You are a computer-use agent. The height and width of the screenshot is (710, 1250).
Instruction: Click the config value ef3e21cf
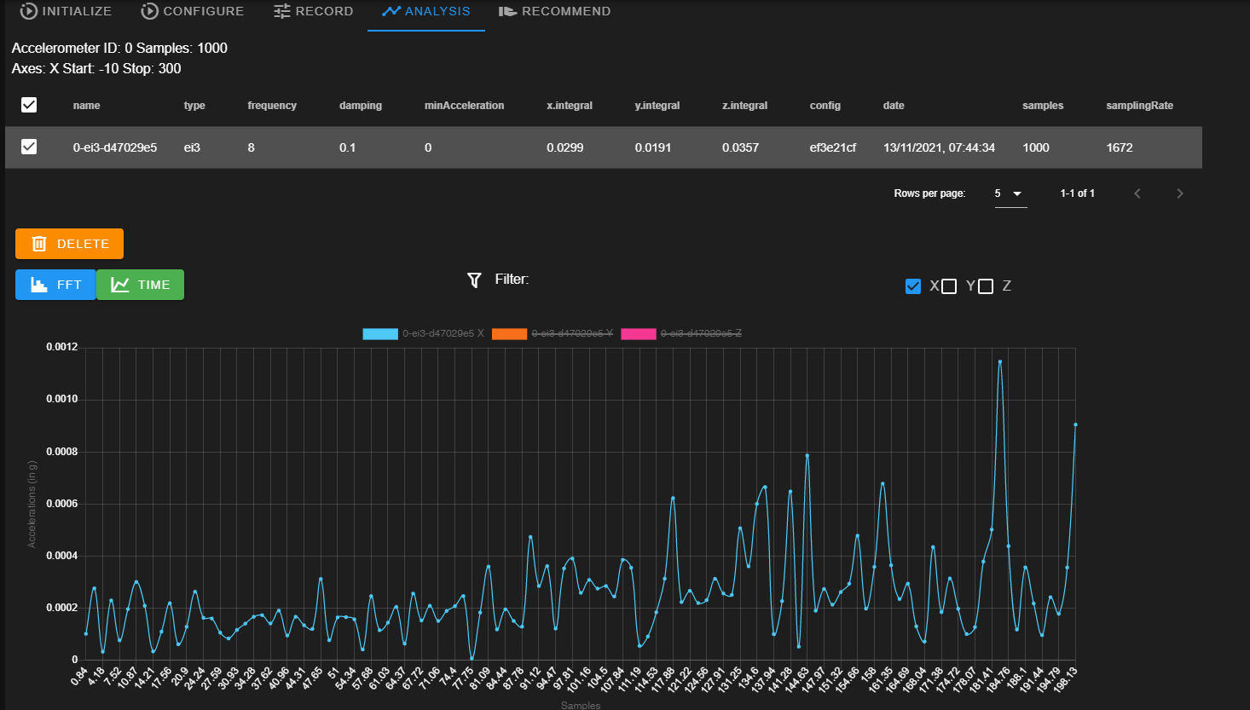tap(833, 147)
